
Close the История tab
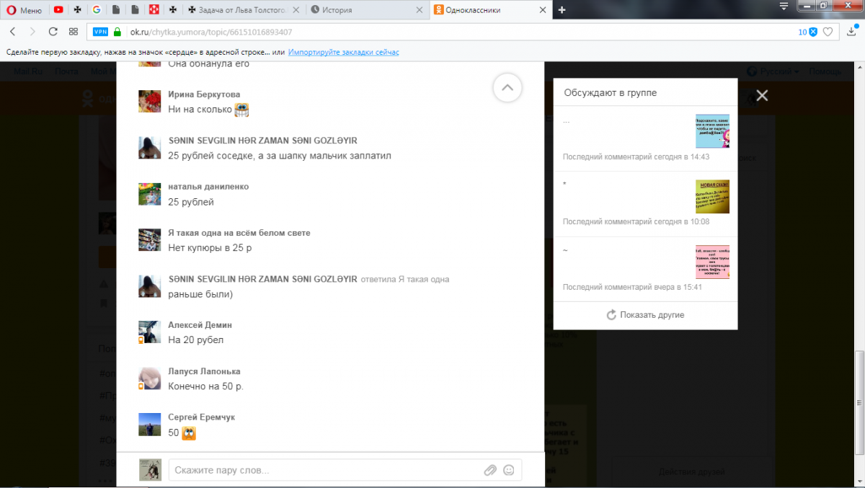[x=418, y=10]
